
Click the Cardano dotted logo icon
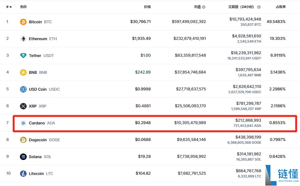coord(23,123)
